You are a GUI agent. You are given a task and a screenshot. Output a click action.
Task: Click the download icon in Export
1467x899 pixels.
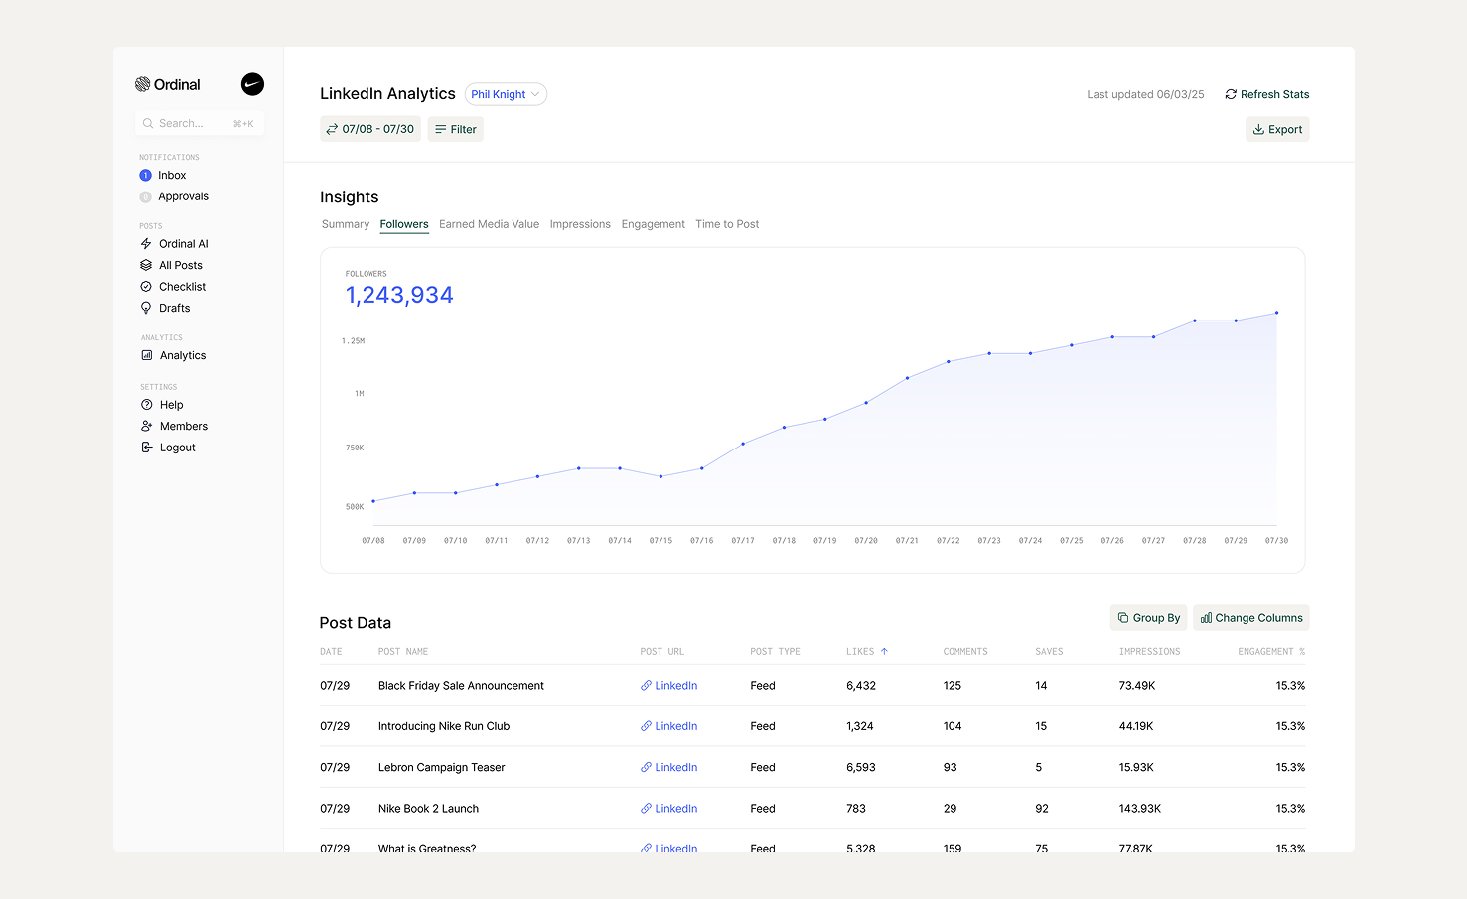tap(1258, 129)
